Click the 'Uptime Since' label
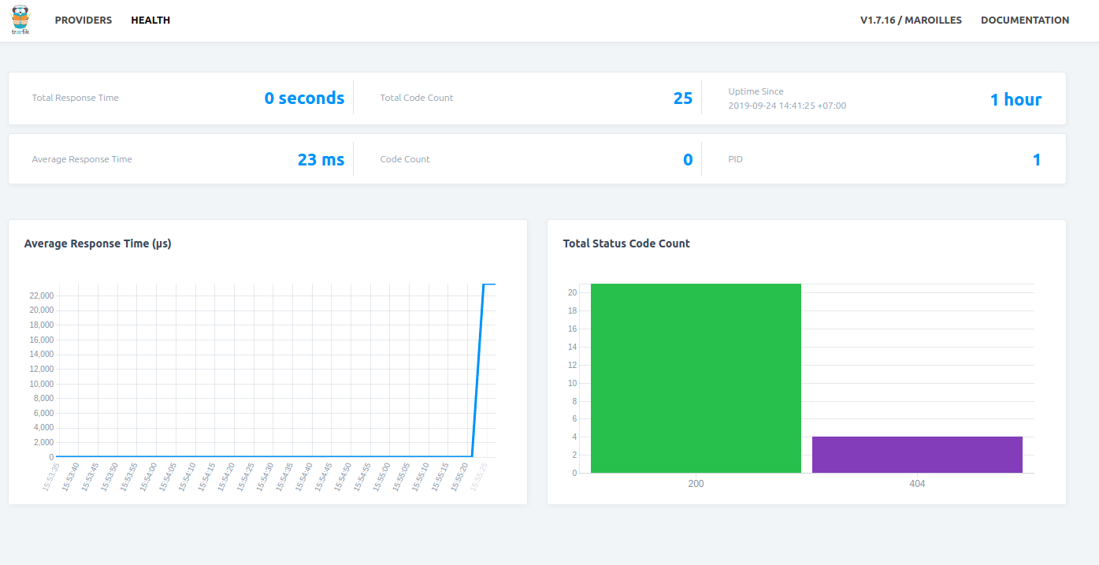1099x565 pixels. [x=756, y=91]
